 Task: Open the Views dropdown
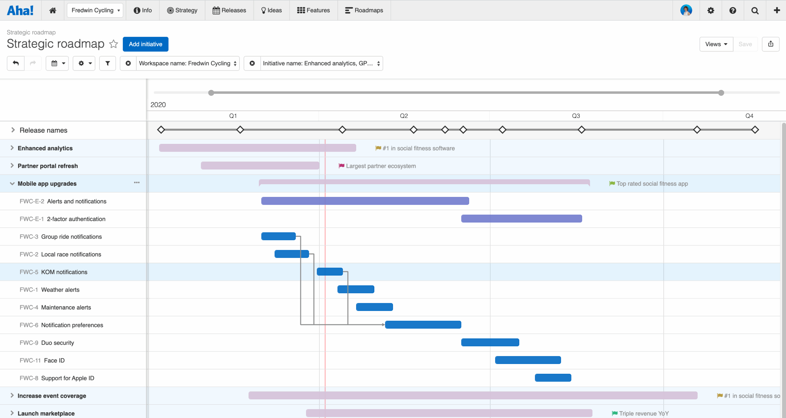pos(716,44)
